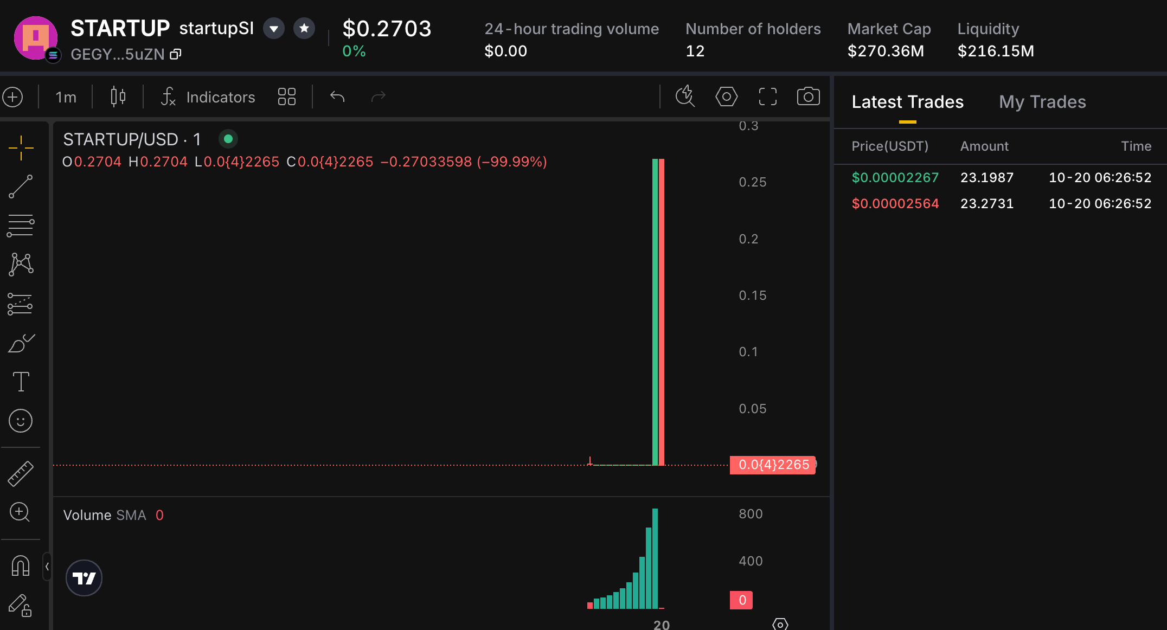Enter fullscreen chart mode

(767, 97)
